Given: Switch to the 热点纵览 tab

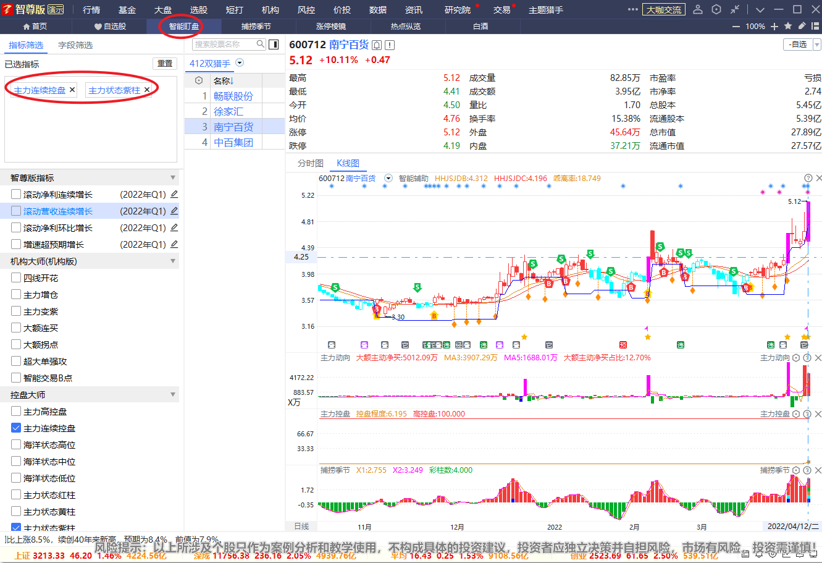Looking at the screenshot, I should pyautogui.click(x=406, y=27).
